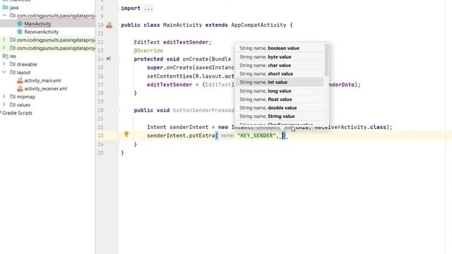
Task: Click the java folder icon
Action: click(x=5, y=8)
